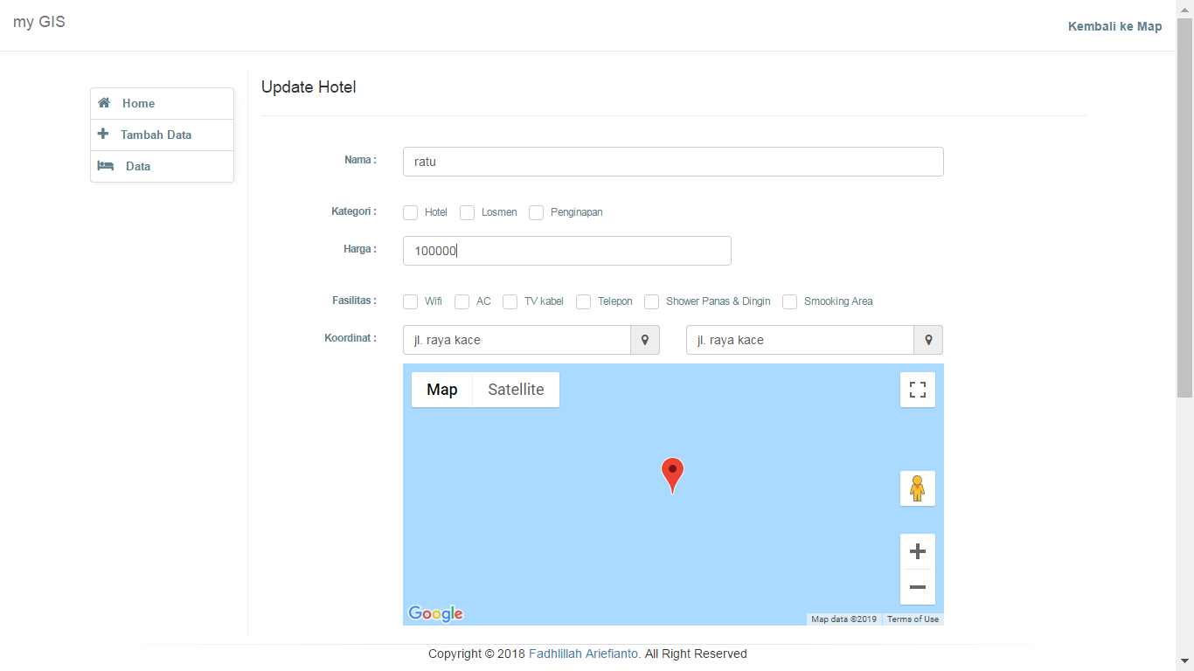
Task: Click the Street View pegman icon
Action: [917, 488]
